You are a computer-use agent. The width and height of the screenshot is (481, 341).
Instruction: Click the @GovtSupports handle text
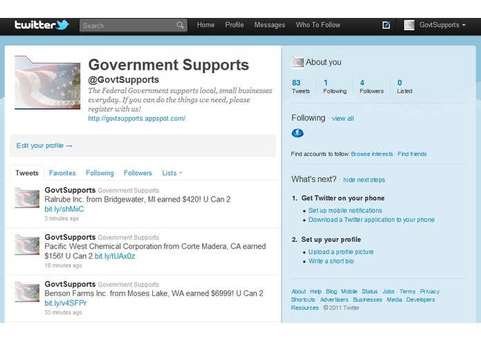pos(124,80)
